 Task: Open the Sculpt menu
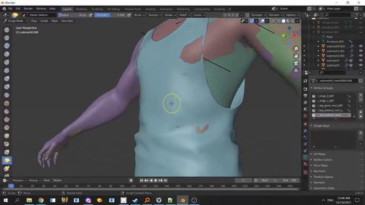point(44,21)
